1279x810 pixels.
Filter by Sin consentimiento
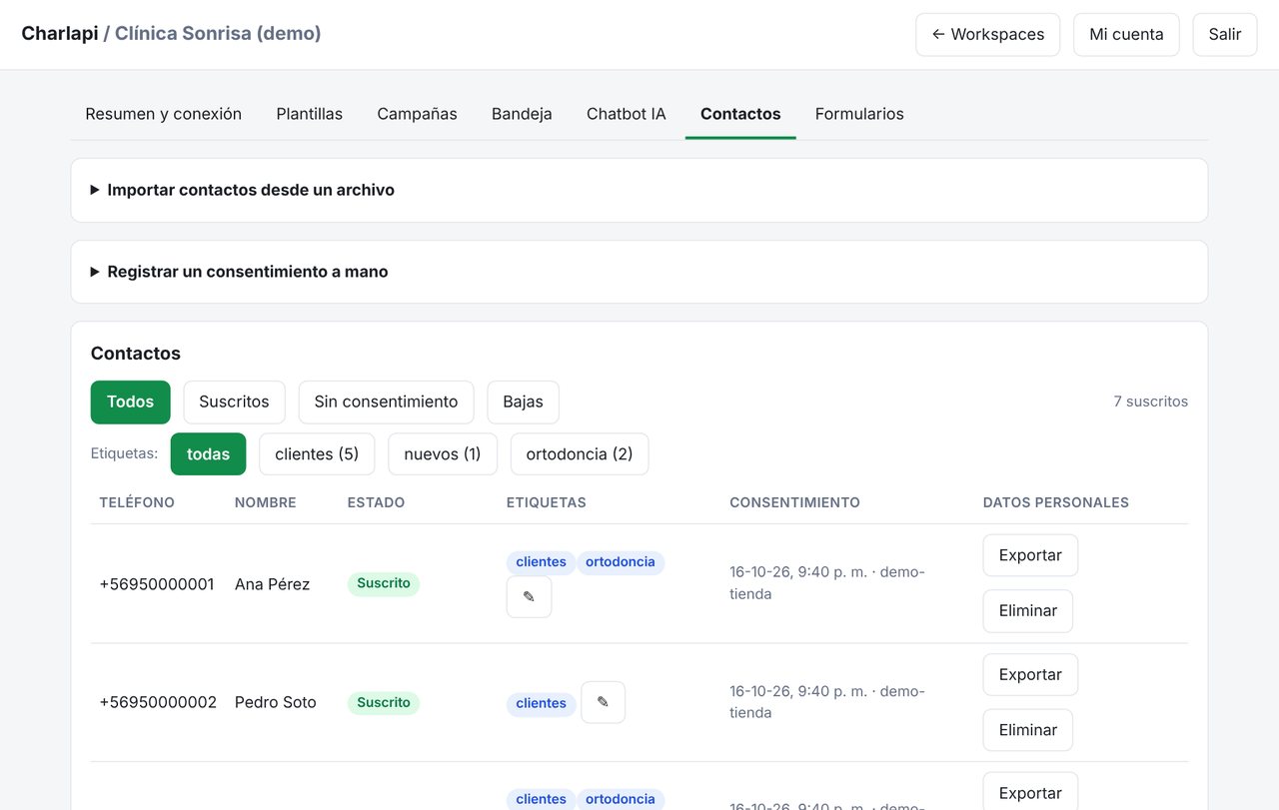386,402
